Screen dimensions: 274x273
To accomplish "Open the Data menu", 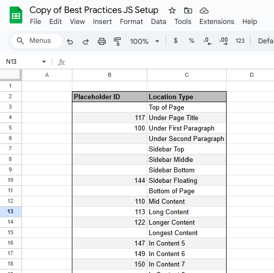I will click(159, 21).
